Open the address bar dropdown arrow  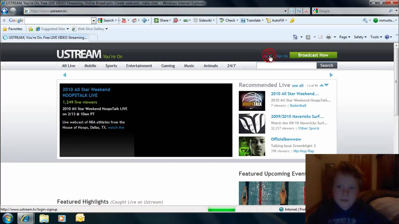coord(286,11)
